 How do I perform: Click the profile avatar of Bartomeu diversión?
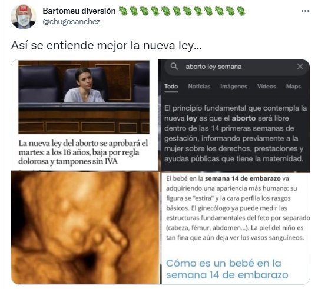(24, 17)
